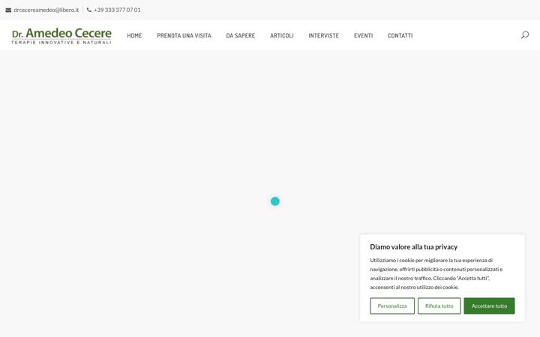The height and width of the screenshot is (337, 540).
Task: Select the ARTICOLI menu item
Action: pyautogui.click(x=282, y=35)
